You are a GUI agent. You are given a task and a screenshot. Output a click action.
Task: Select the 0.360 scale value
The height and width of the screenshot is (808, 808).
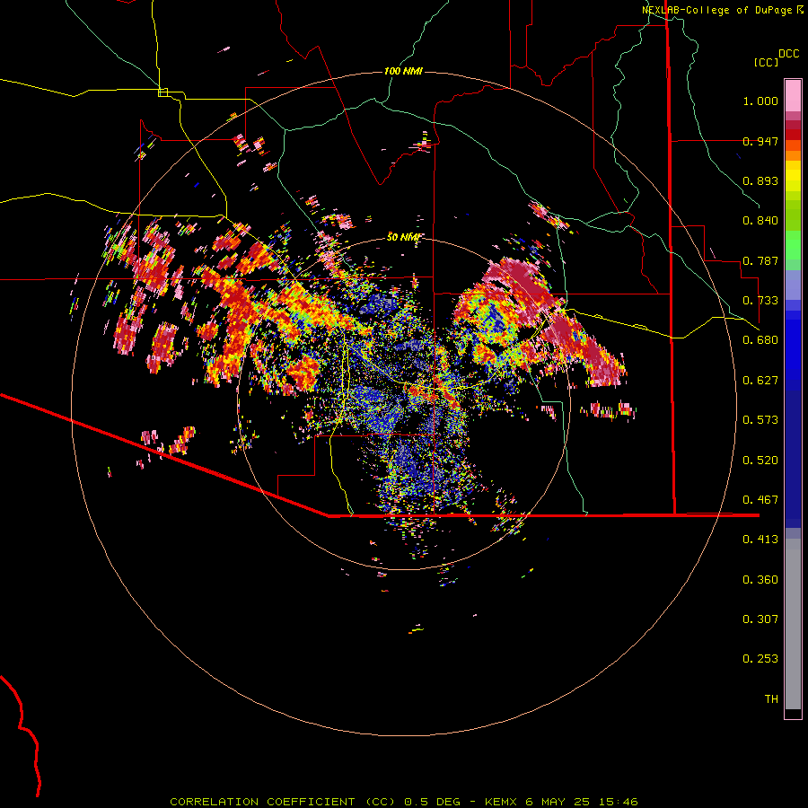pyautogui.click(x=760, y=580)
